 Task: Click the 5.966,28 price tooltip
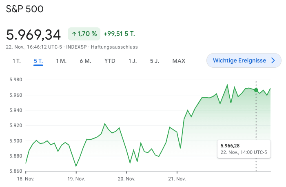(244, 149)
